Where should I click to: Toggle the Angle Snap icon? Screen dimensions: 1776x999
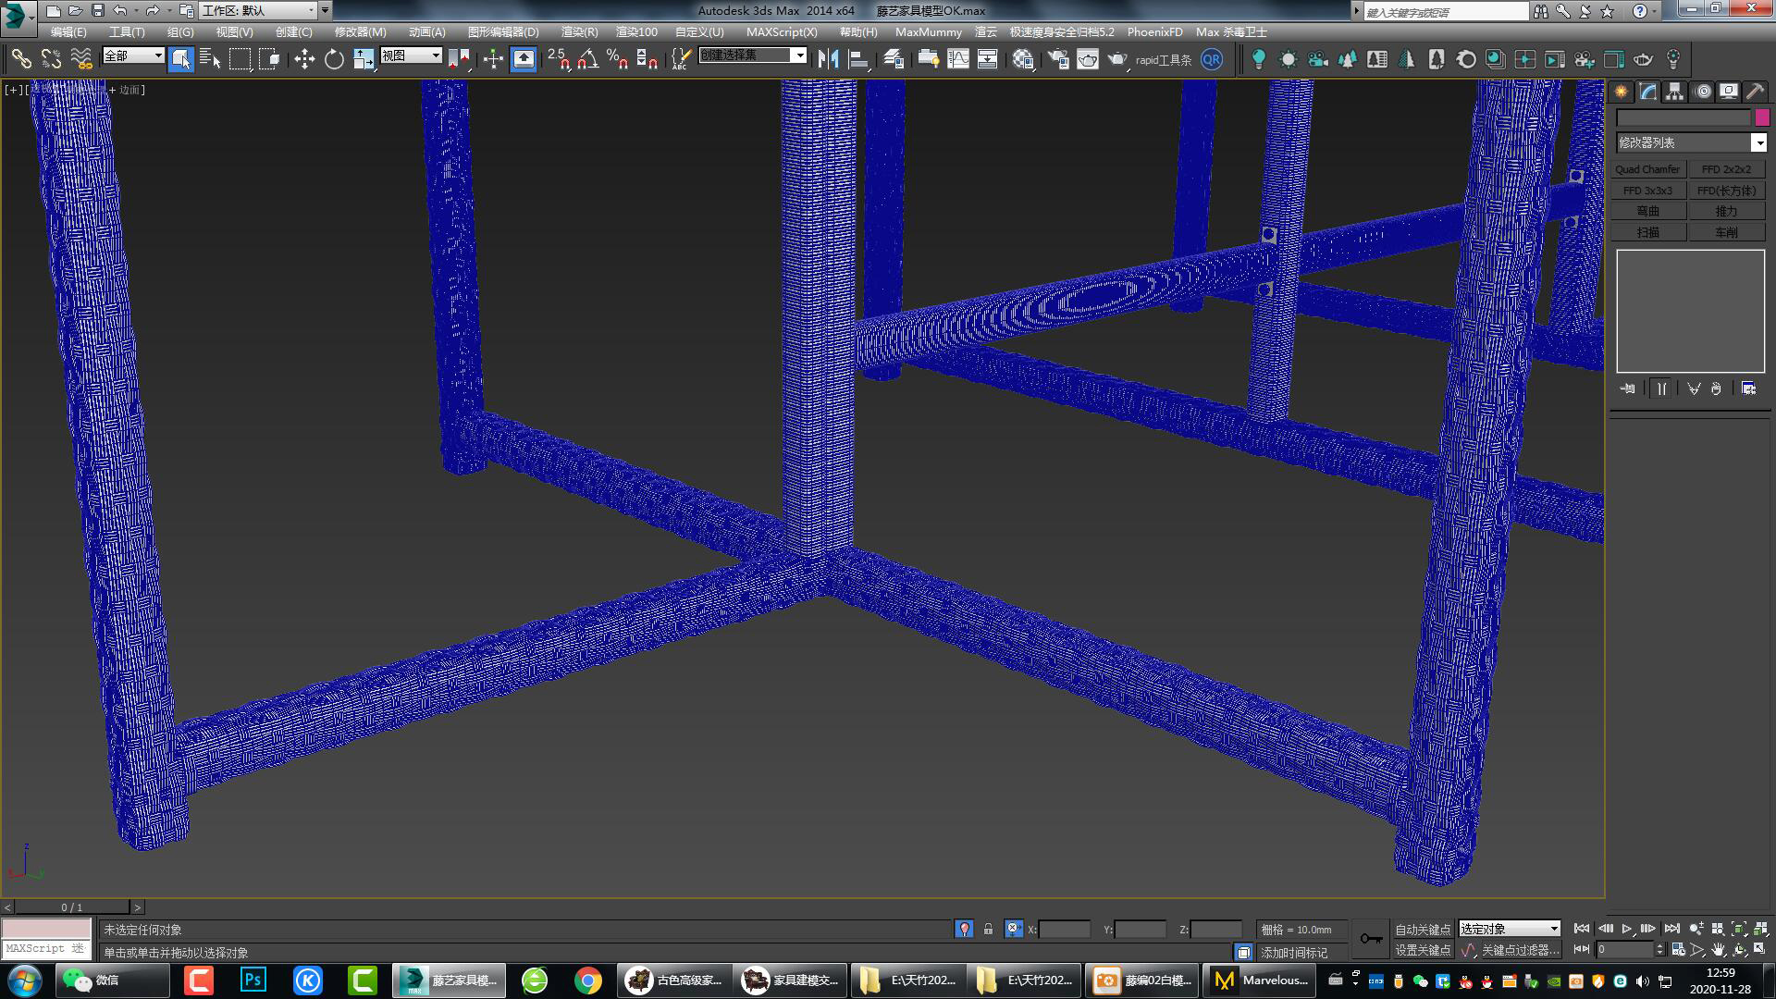pyautogui.click(x=587, y=59)
